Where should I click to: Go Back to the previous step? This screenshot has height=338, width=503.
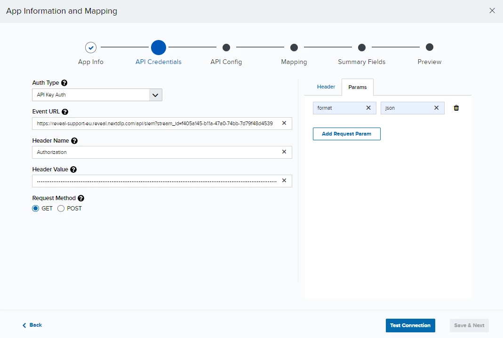32,325
